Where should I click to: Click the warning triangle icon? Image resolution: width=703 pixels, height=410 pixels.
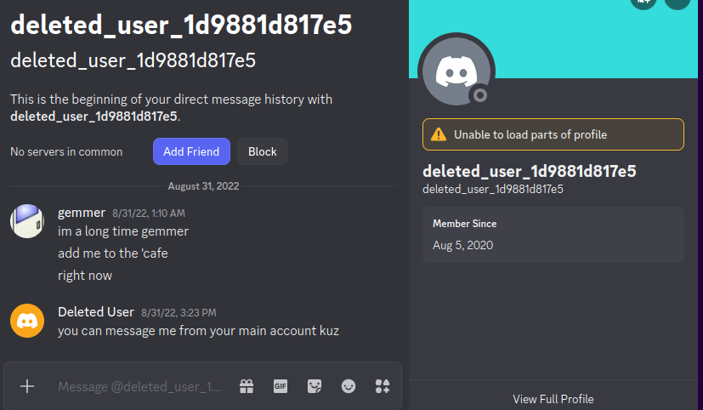(439, 134)
